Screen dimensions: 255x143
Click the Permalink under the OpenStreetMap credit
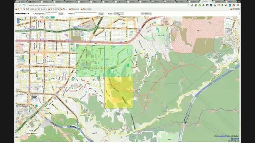235,139
